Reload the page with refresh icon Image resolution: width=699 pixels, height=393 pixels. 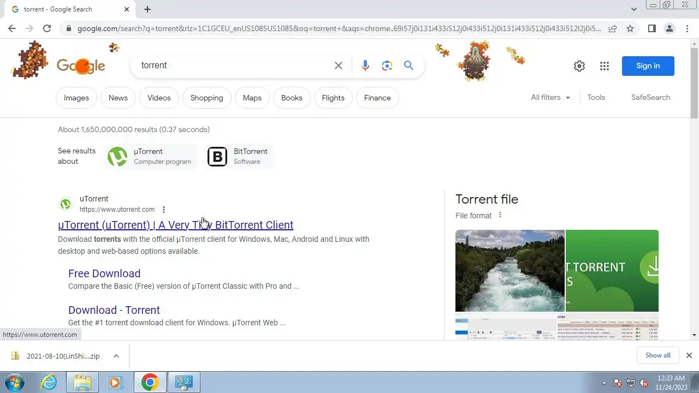(x=47, y=28)
